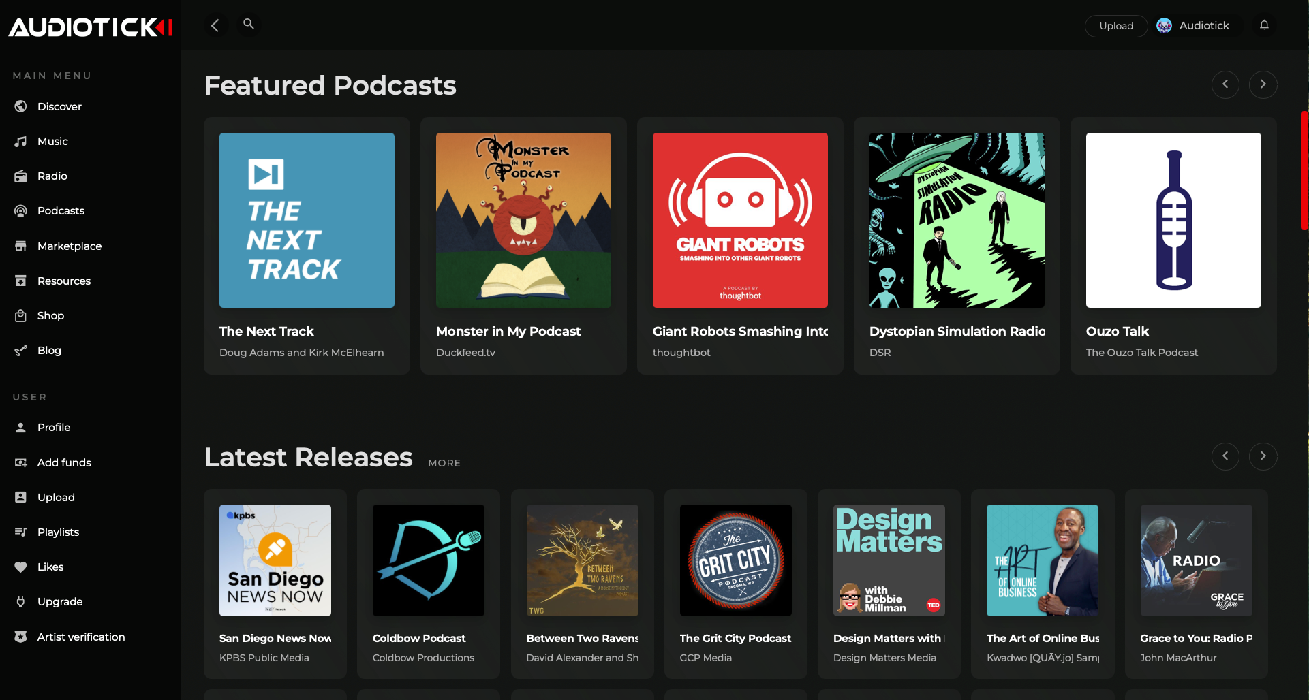Open the notifications bell
1309x700 pixels.
click(x=1264, y=25)
